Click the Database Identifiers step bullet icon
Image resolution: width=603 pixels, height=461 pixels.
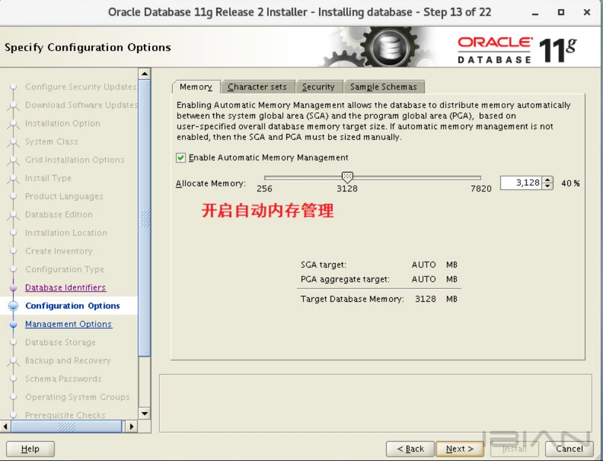13,287
